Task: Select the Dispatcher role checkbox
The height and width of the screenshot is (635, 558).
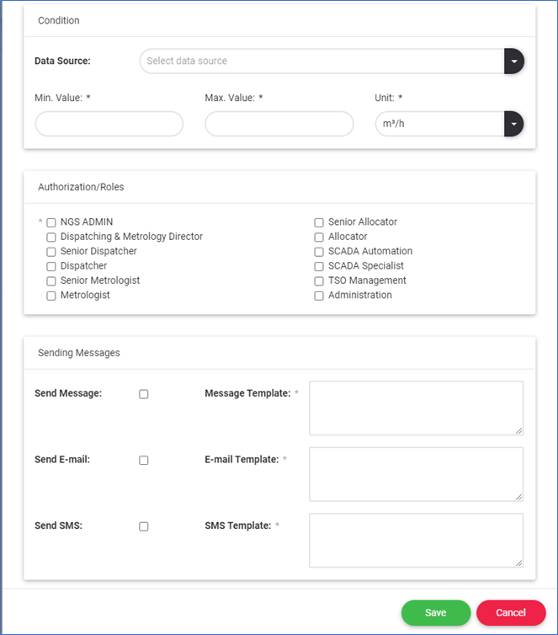Action: tap(51, 266)
